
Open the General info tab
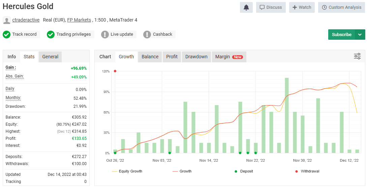click(x=50, y=57)
